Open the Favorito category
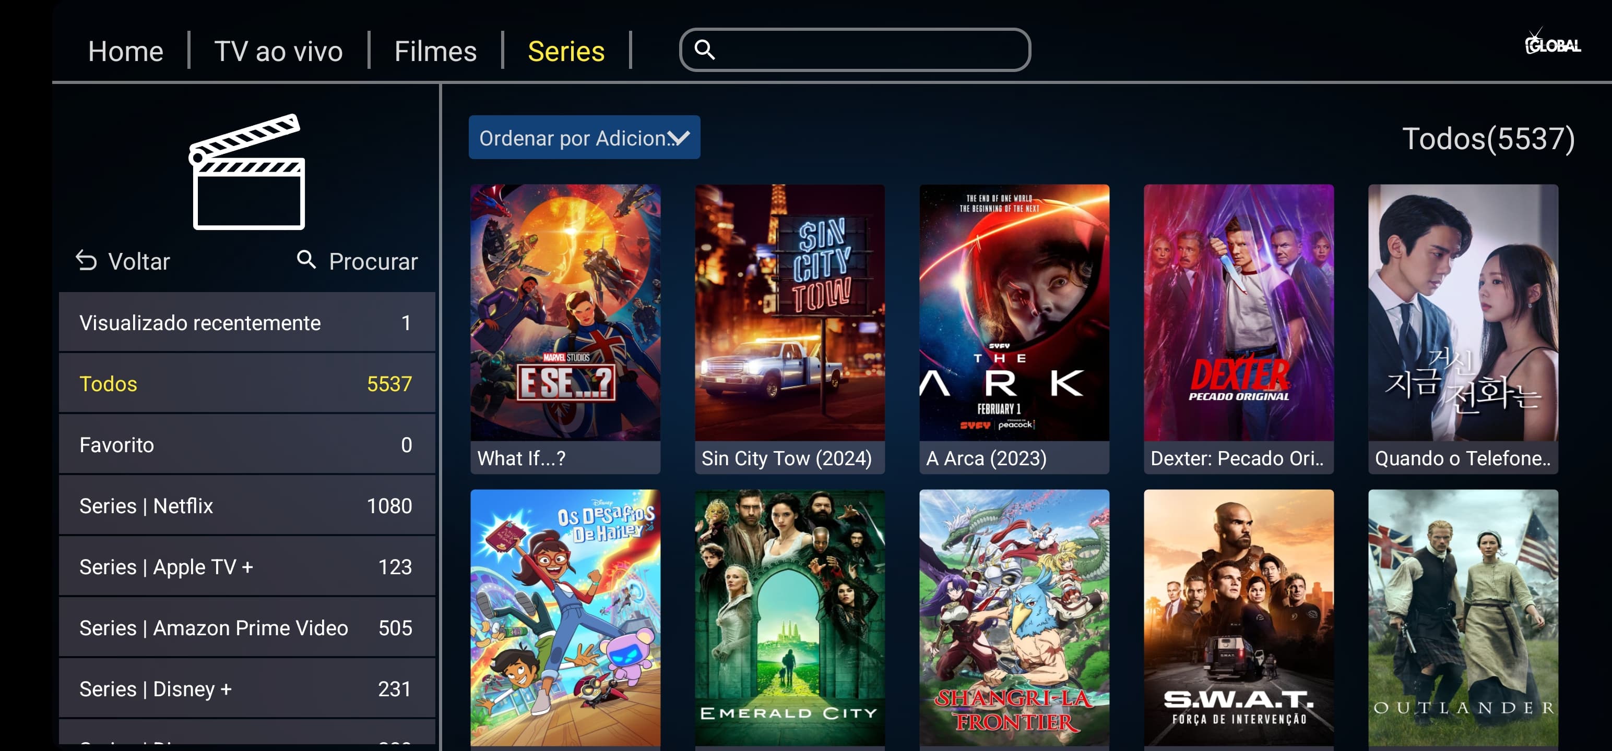The height and width of the screenshot is (751, 1612). click(x=246, y=444)
